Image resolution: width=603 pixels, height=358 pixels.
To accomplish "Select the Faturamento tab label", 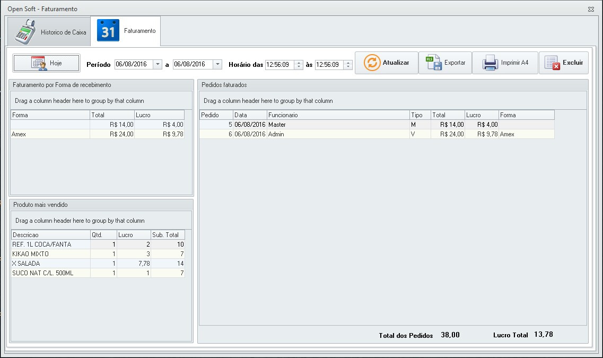I will (x=139, y=31).
